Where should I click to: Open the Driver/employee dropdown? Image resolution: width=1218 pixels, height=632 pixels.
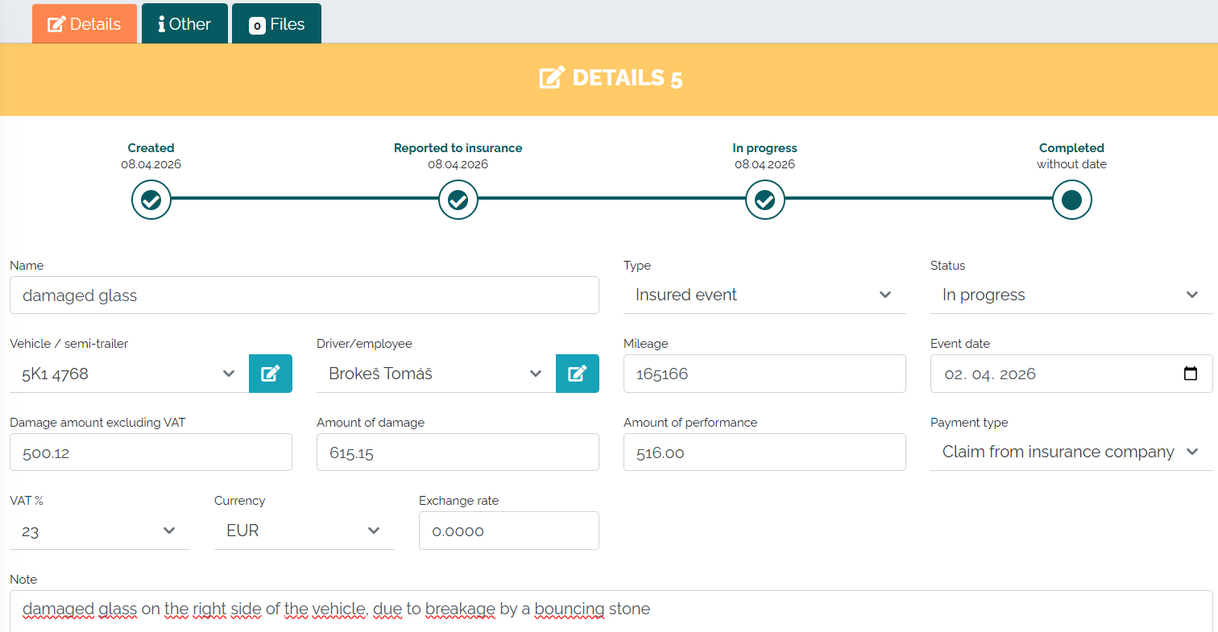point(436,374)
